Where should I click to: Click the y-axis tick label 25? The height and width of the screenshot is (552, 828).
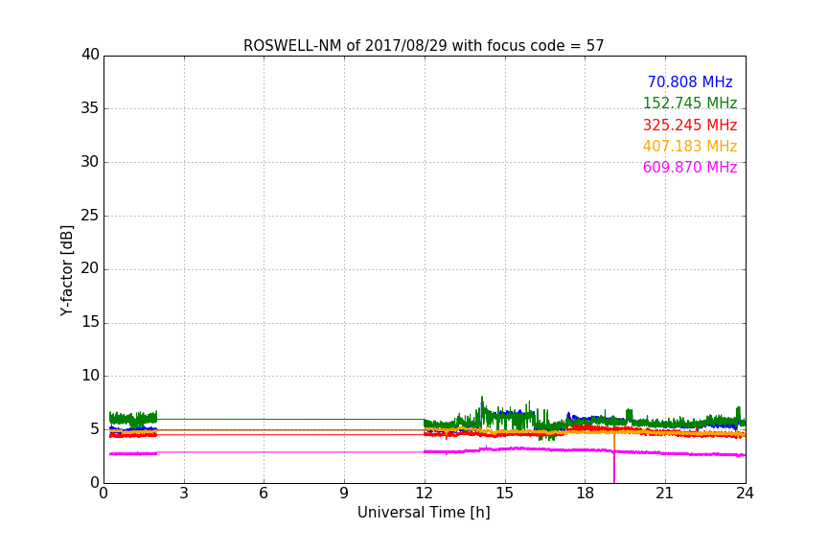(90, 216)
